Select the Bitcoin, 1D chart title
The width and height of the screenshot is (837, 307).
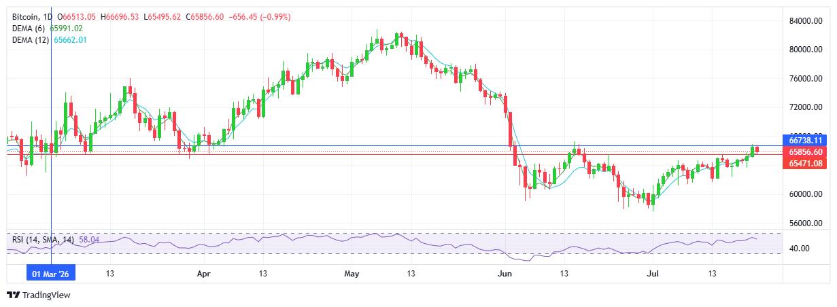tap(31, 16)
